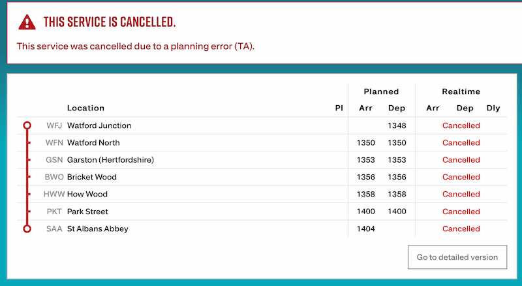522x286 pixels.
Task: Click the Cancelled status for Watford Junction
Action: pos(461,125)
